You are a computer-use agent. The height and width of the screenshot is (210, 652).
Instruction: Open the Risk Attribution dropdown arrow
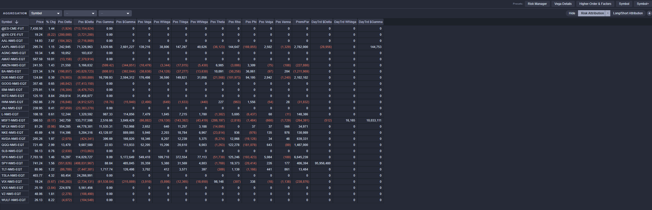607,13
